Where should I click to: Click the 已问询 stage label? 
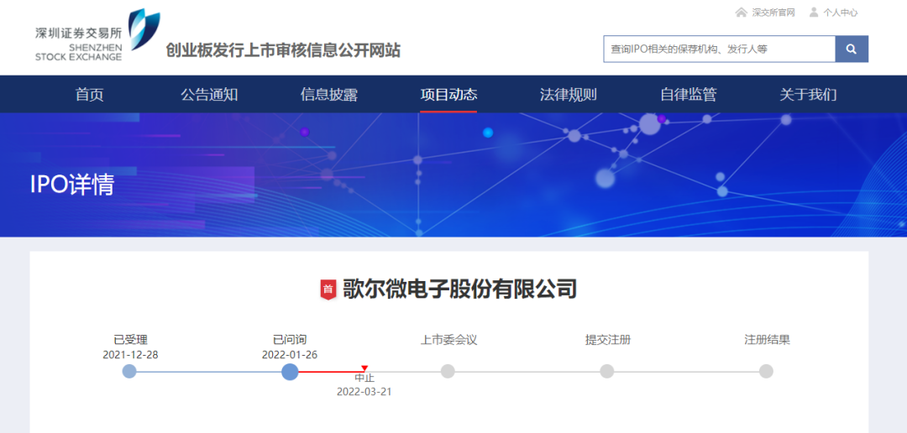pyautogui.click(x=290, y=340)
